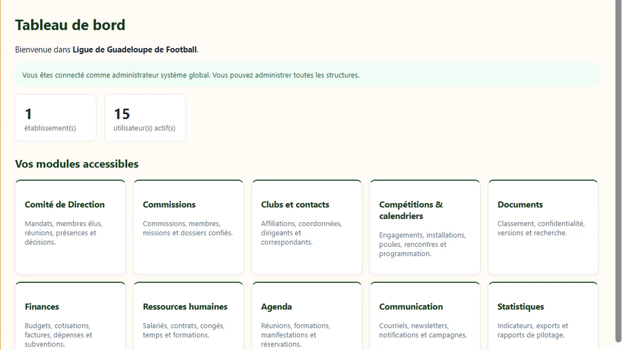Open the Statistiques module card

543,316
